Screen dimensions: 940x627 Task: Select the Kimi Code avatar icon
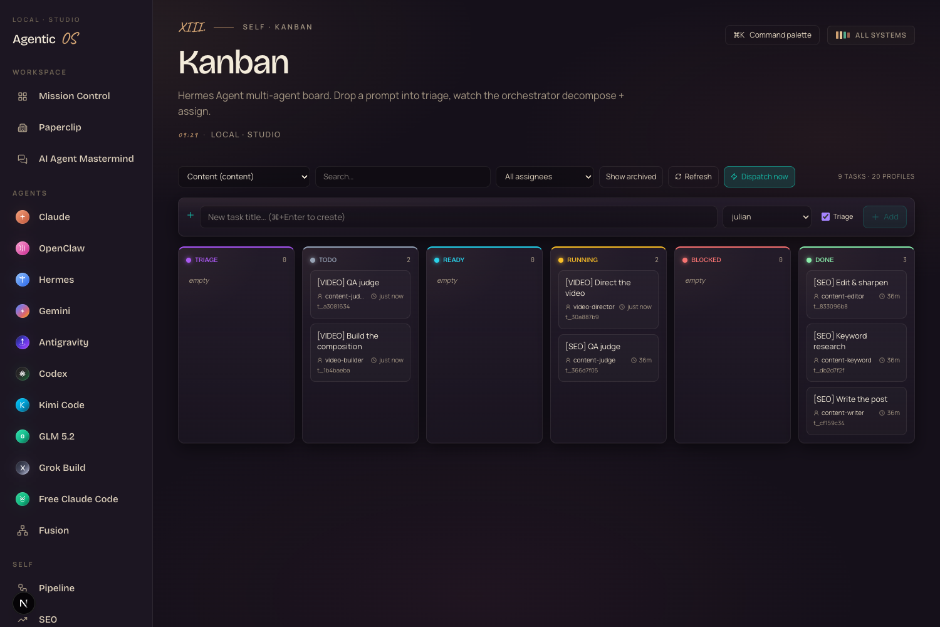pos(23,405)
